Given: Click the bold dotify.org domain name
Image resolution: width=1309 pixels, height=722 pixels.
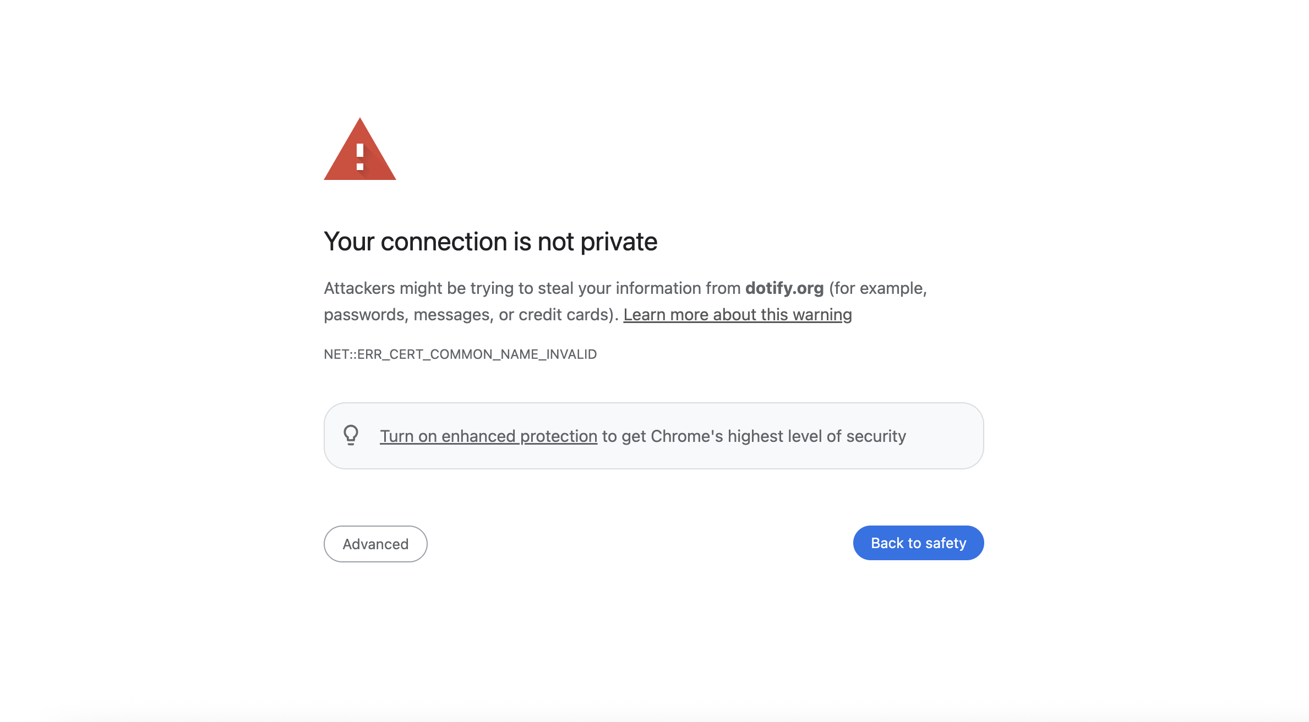Looking at the screenshot, I should click(784, 288).
